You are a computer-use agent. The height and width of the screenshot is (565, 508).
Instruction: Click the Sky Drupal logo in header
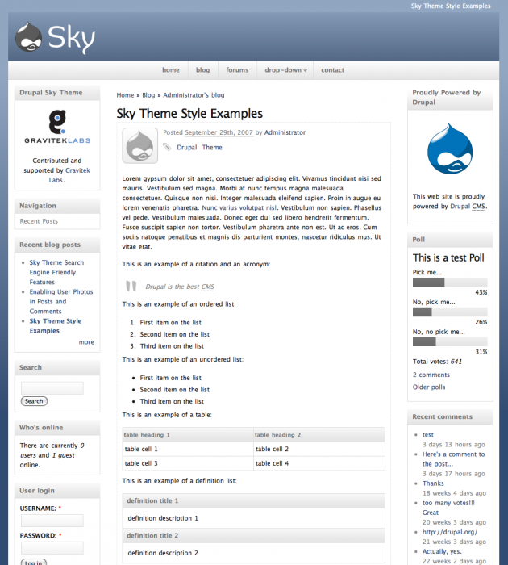coord(55,38)
